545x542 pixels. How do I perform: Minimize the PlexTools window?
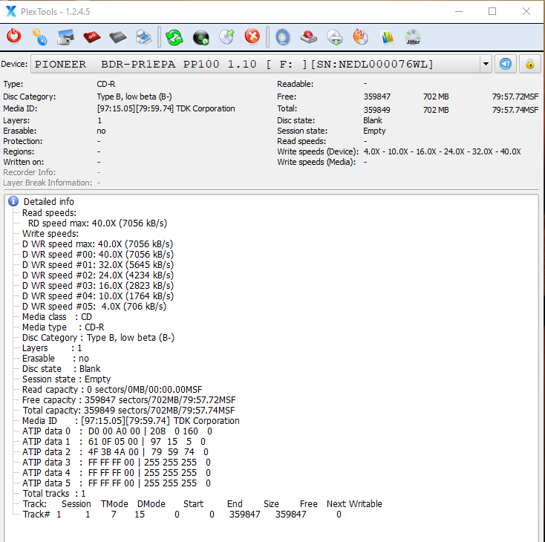pos(459,11)
